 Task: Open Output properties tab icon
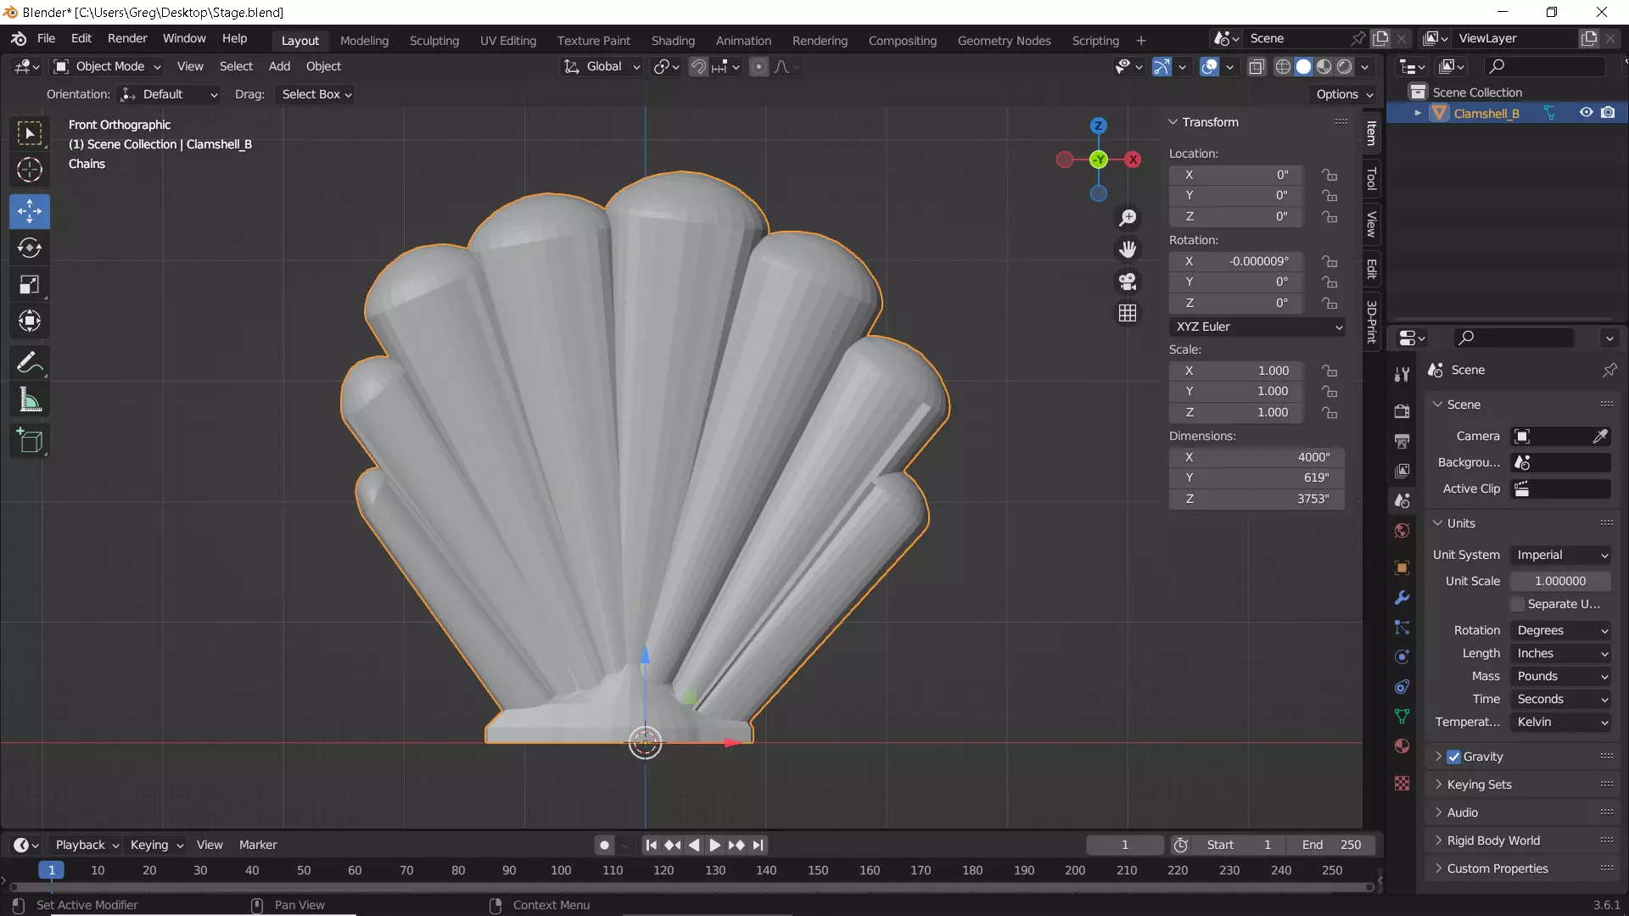point(1402,441)
